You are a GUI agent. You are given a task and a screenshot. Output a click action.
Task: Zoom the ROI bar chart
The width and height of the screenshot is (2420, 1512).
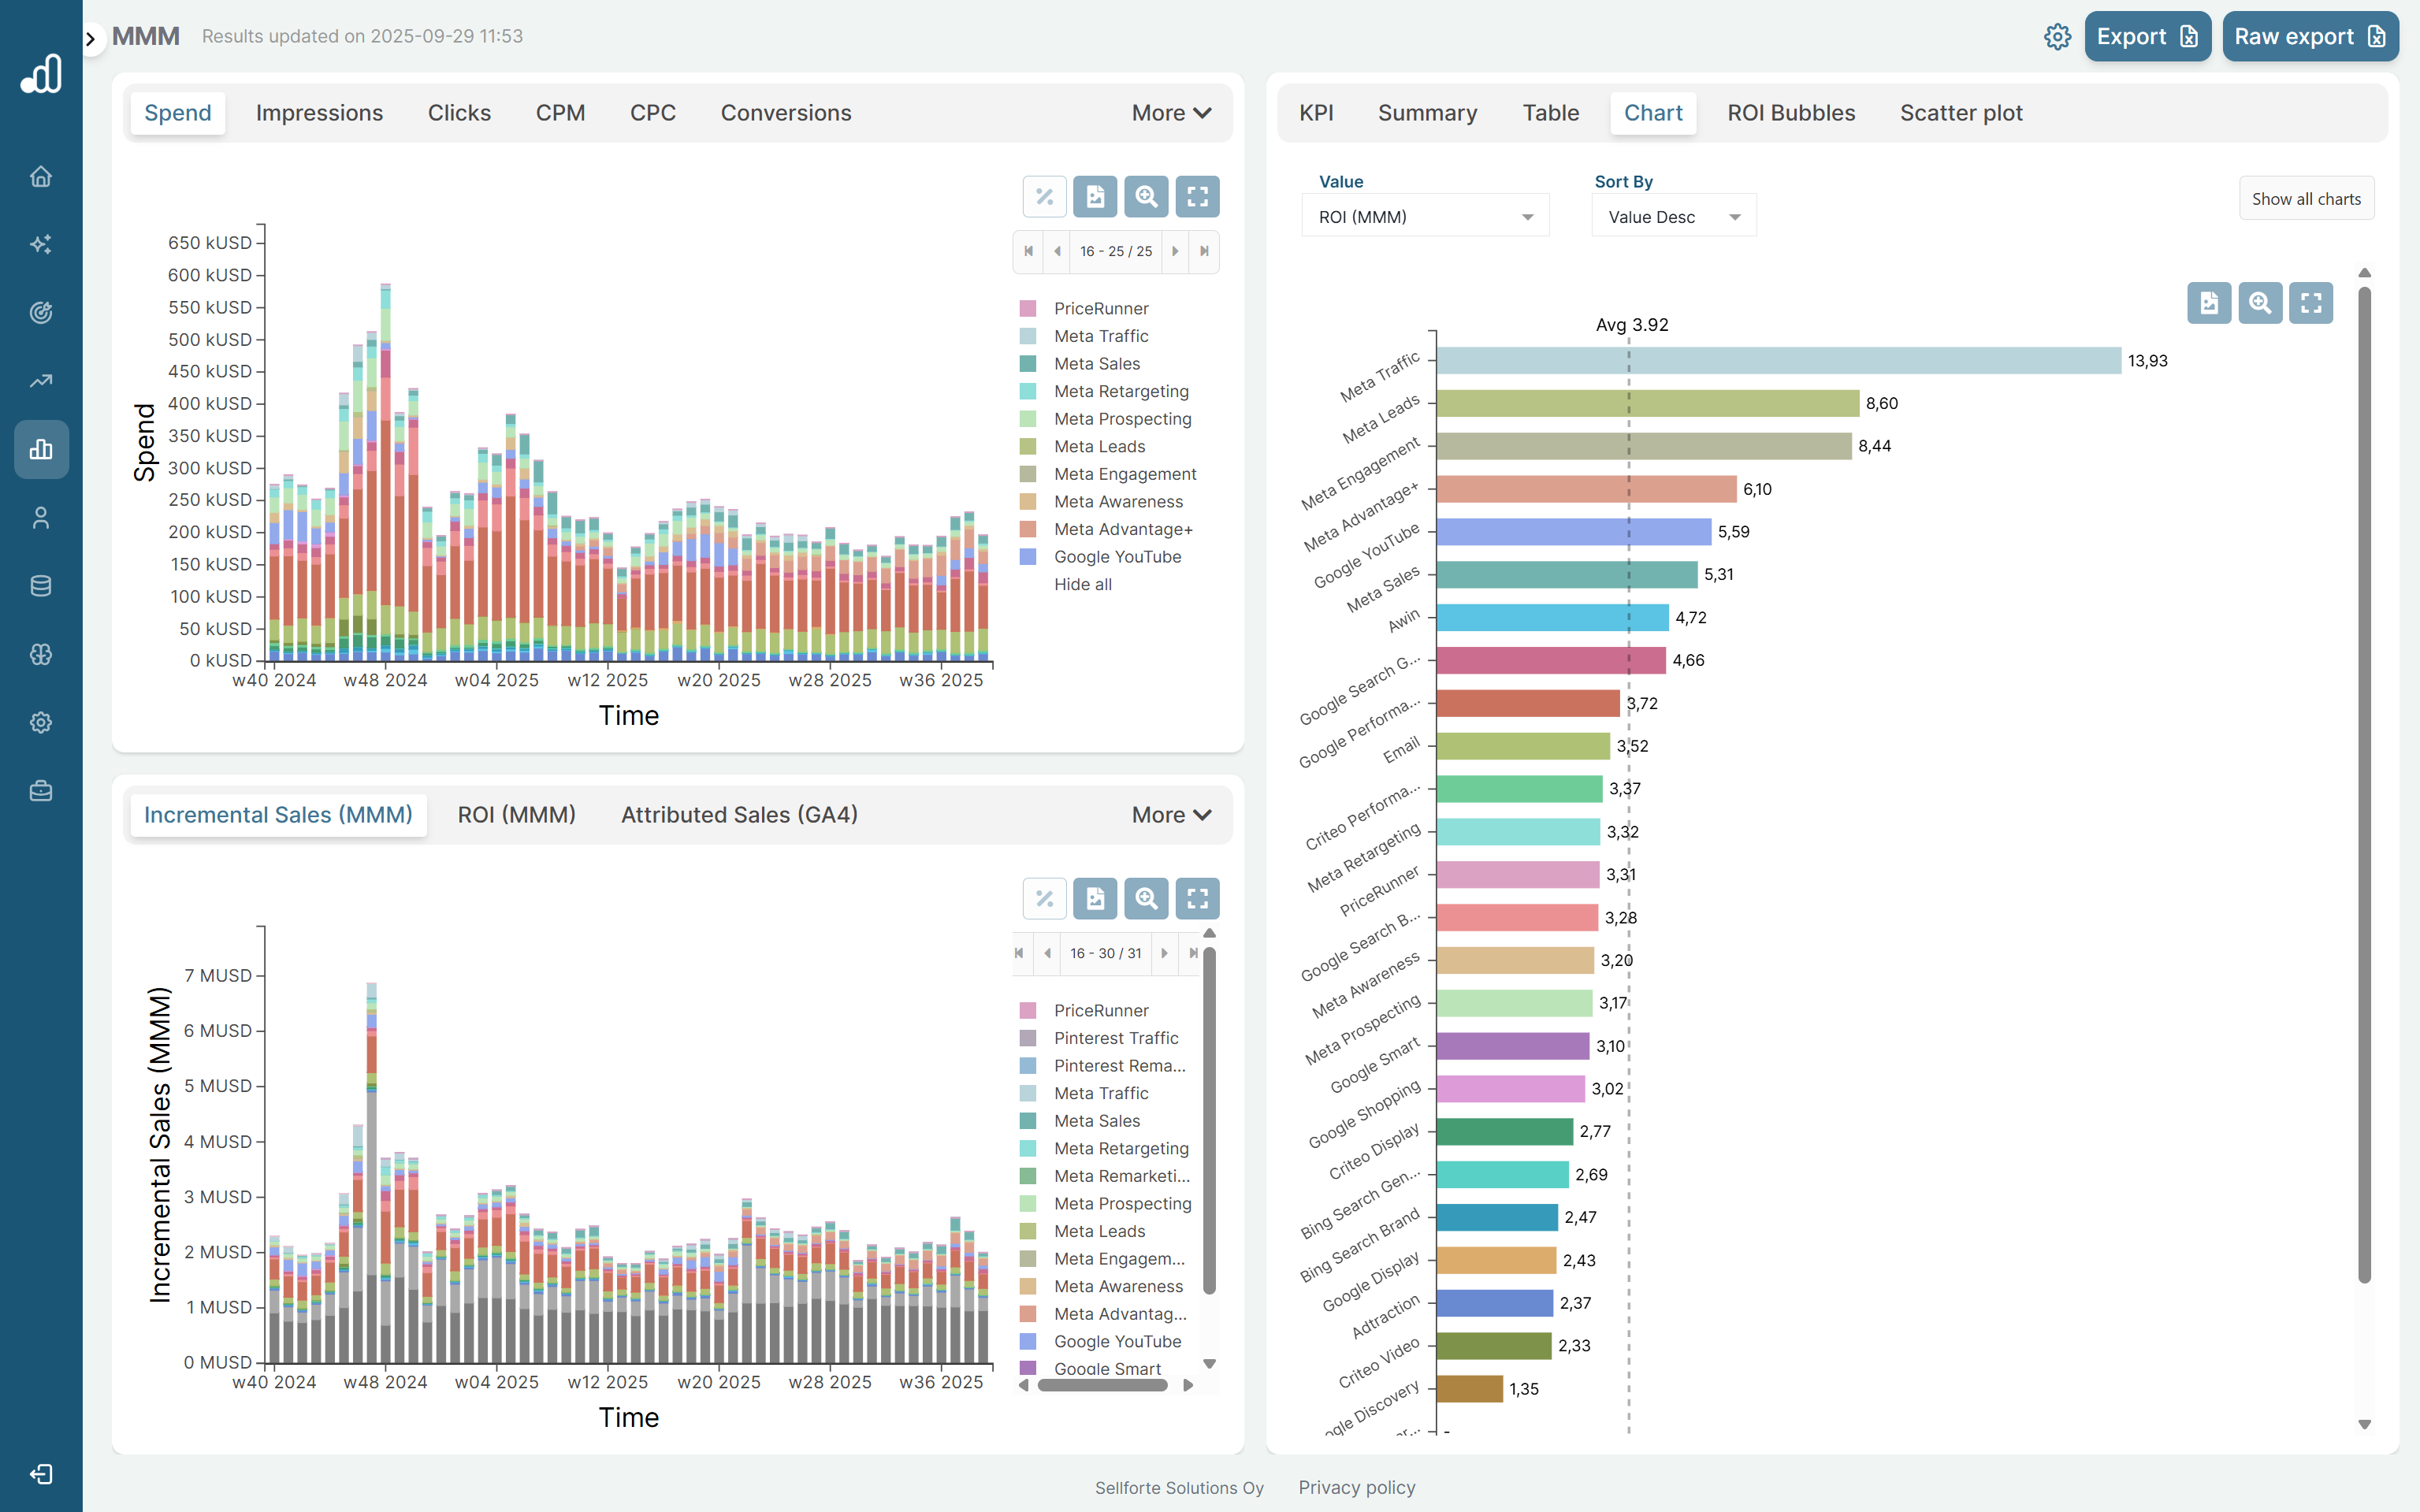2259,303
